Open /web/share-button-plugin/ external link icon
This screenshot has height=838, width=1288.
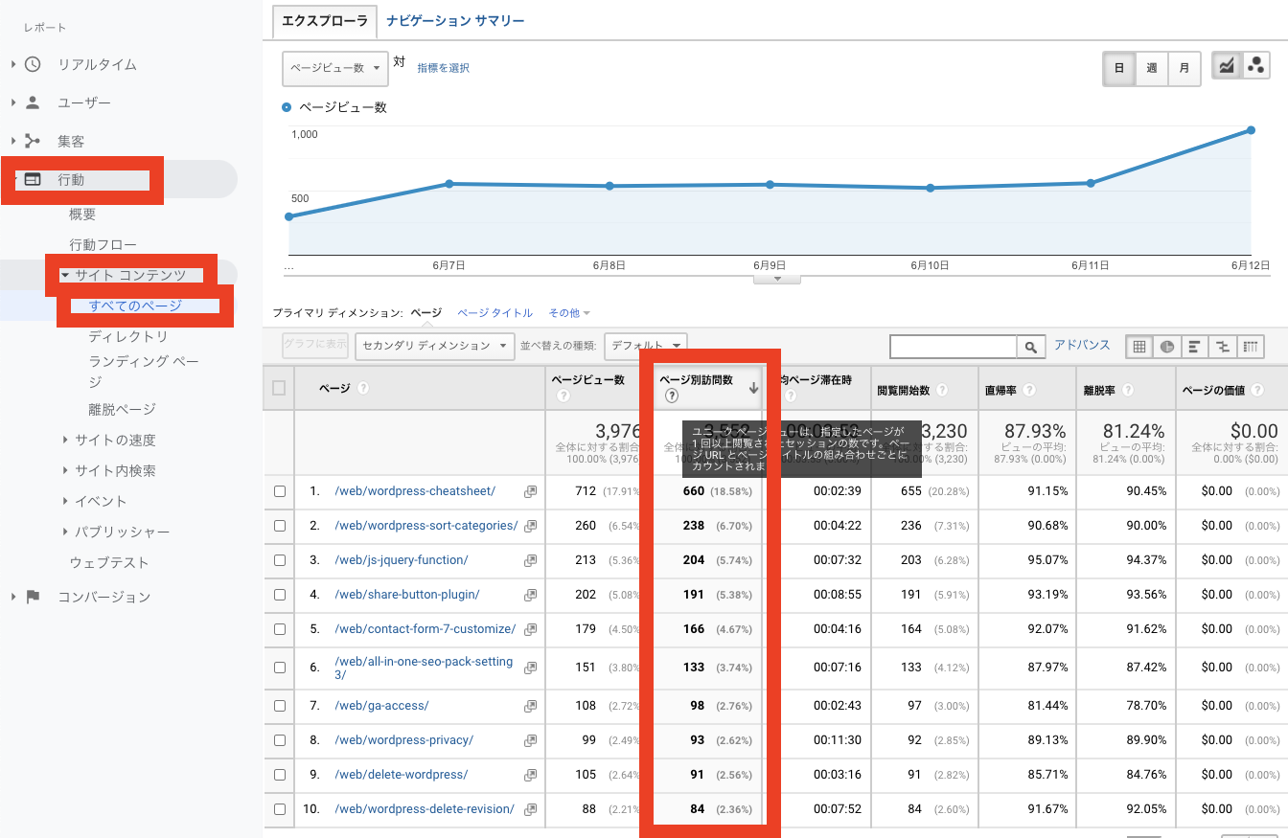coord(530,595)
